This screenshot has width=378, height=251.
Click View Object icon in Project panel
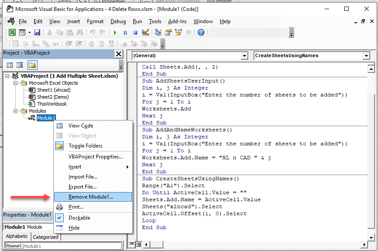19,65
